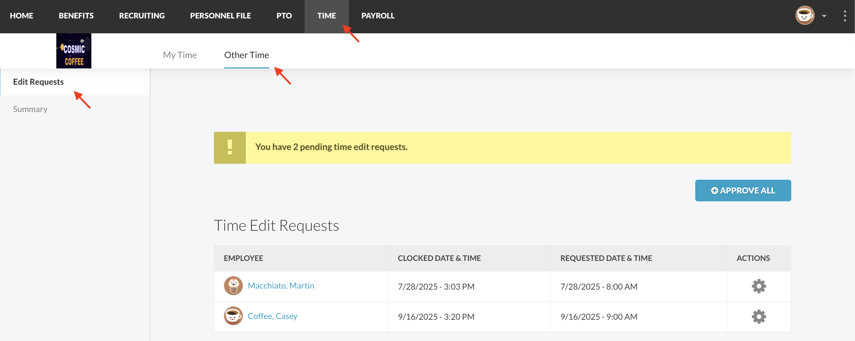
Task: Click Martin Macchiato's avatar picture
Action: coord(233,286)
